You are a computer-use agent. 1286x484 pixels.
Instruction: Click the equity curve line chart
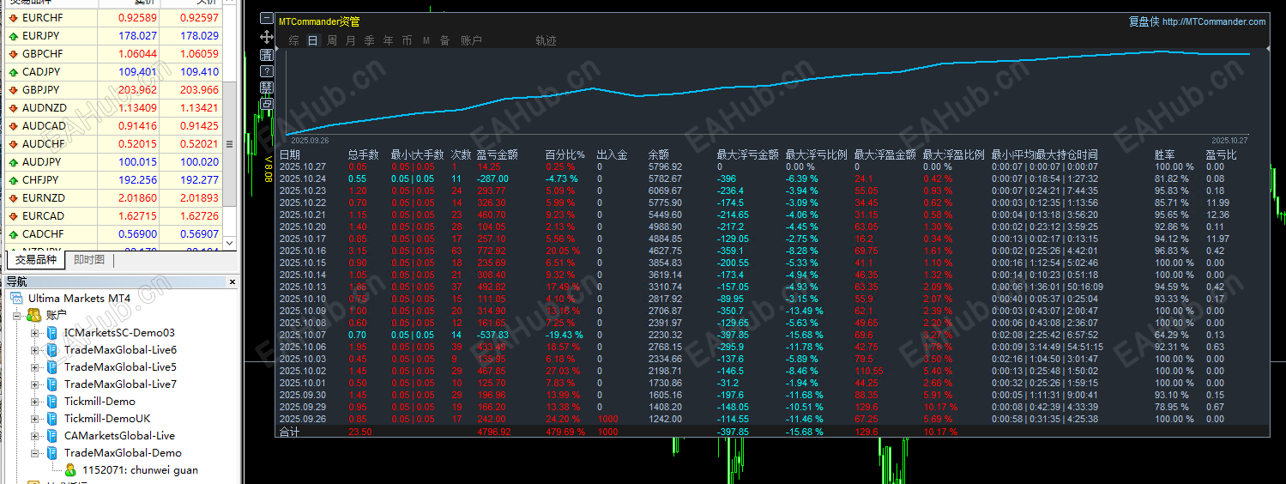pos(768,93)
